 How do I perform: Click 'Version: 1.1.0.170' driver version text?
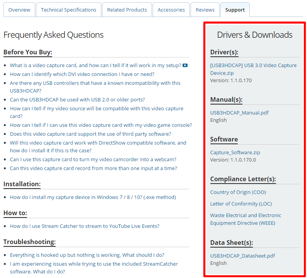click(x=231, y=81)
